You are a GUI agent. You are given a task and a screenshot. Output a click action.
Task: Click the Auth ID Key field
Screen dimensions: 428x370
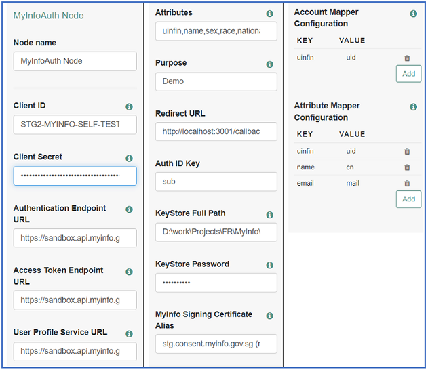[216, 182]
